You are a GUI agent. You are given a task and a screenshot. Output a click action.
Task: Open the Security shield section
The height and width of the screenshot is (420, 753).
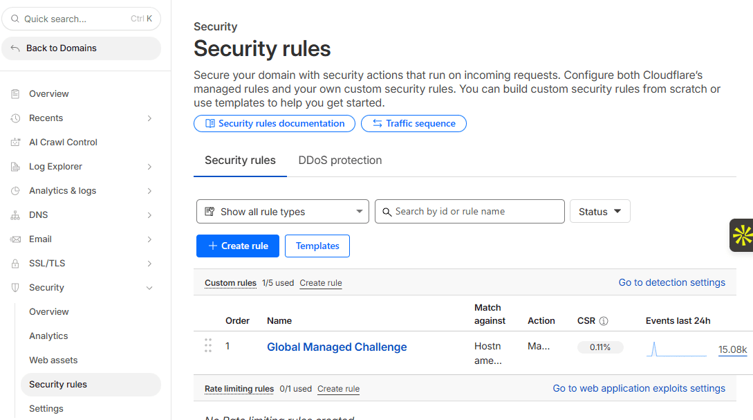pos(15,287)
